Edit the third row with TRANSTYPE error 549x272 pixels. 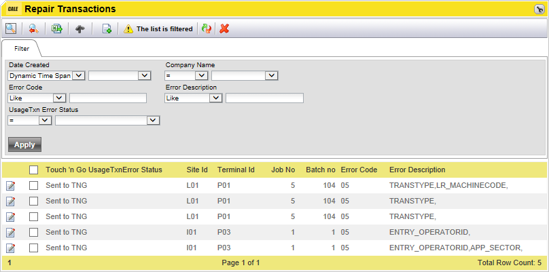10,217
